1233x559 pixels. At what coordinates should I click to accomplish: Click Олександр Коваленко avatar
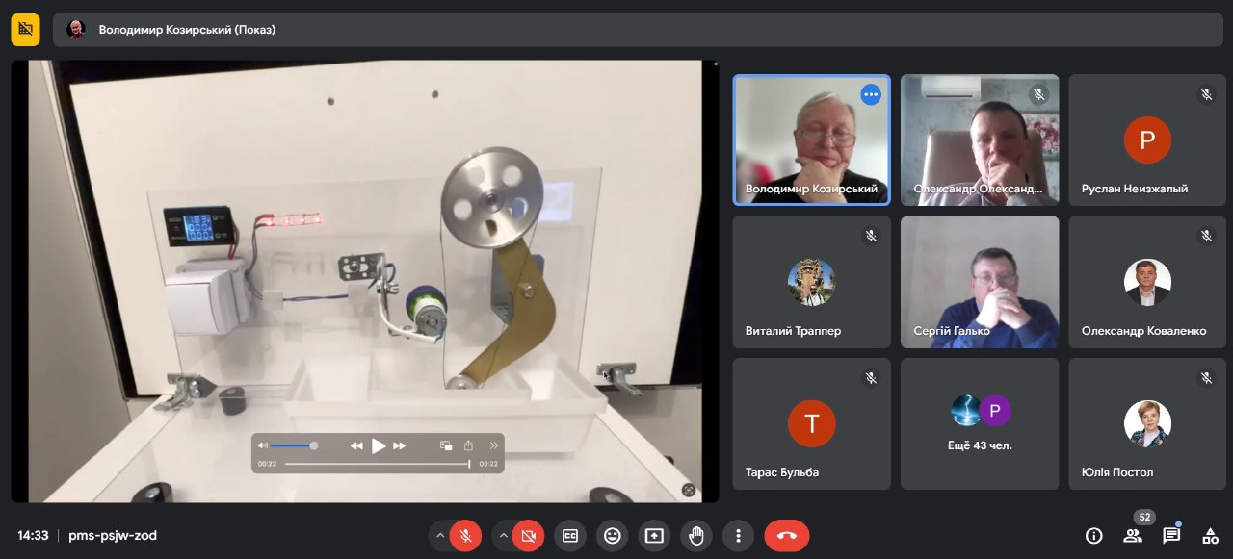[x=1147, y=282]
